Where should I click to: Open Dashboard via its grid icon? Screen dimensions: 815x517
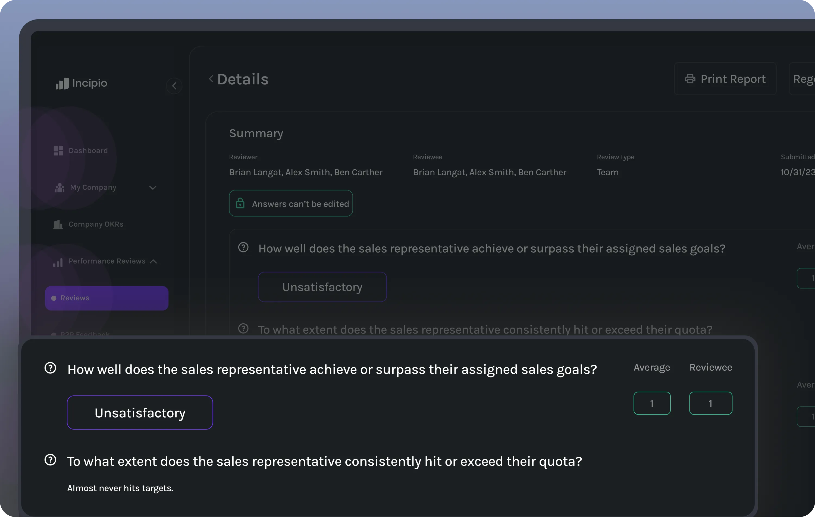[58, 151]
